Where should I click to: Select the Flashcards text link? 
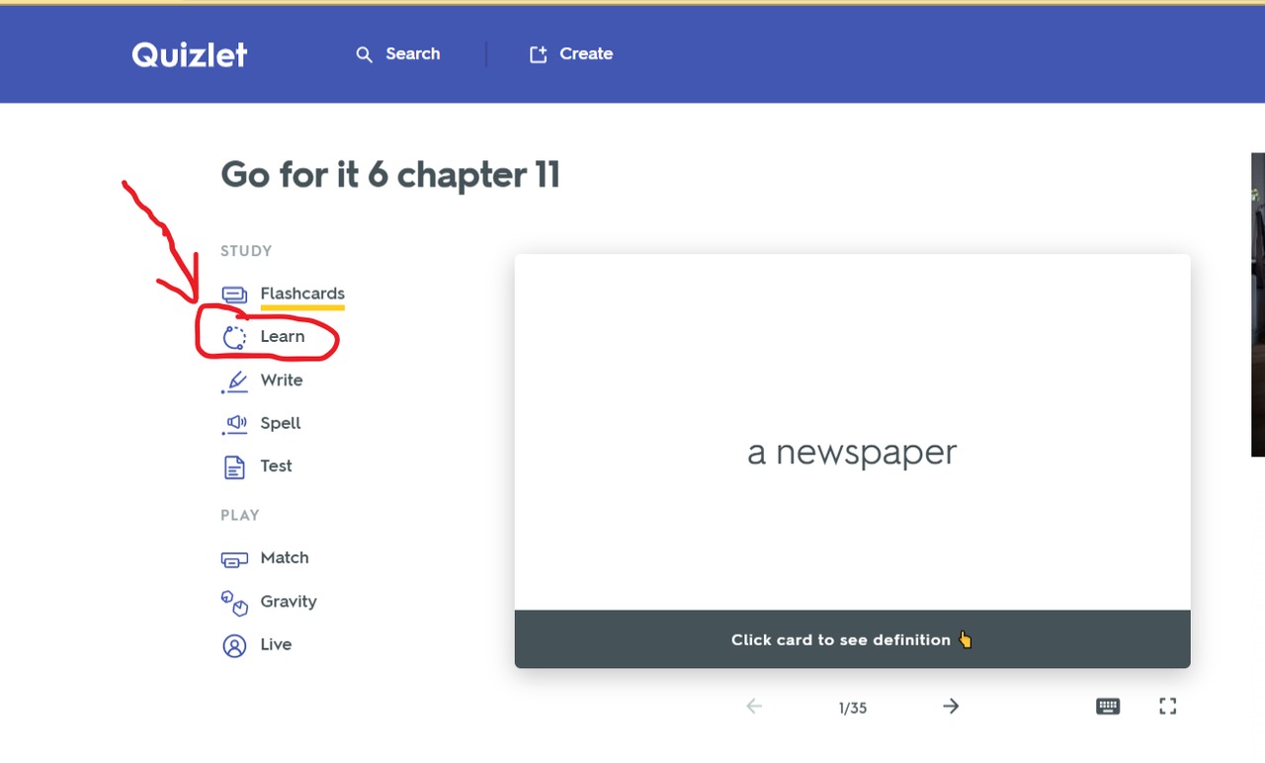[302, 294]
